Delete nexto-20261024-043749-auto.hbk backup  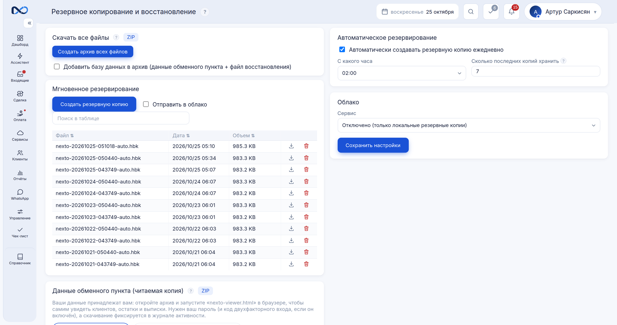click(x=306, y=193)
